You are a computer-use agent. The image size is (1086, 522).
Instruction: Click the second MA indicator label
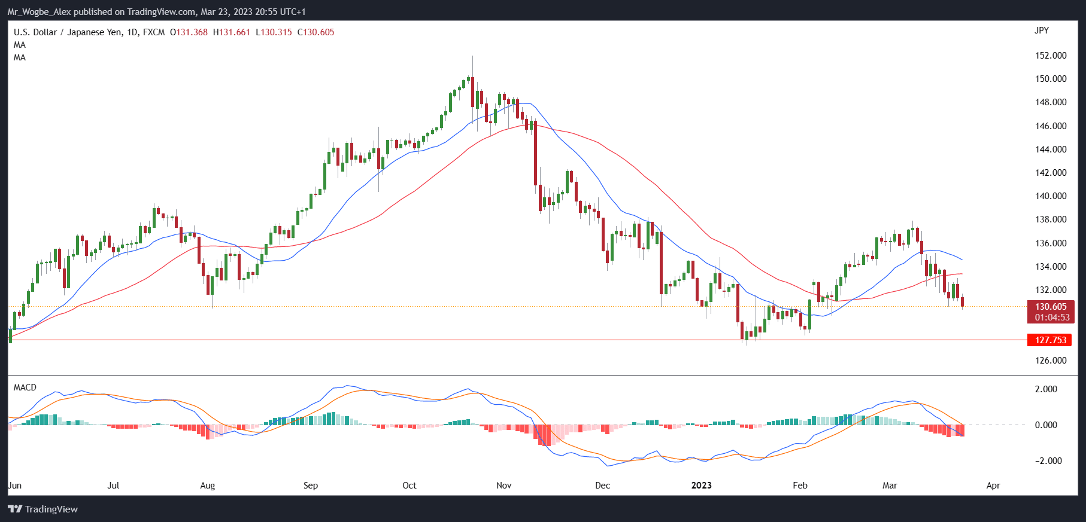[20, 57]
